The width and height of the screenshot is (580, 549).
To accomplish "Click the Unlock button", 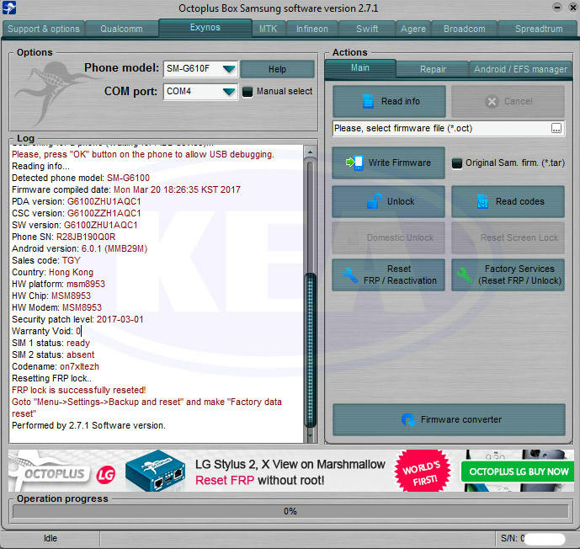I will (388, 201).
